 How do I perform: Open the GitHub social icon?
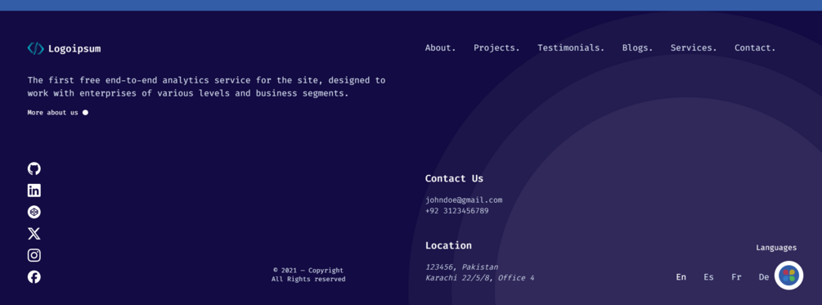click(34, 168)
